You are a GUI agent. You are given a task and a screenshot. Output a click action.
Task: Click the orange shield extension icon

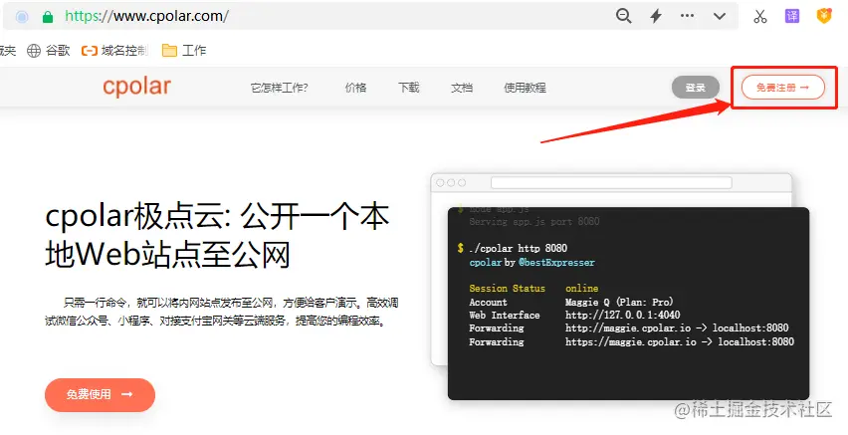click(824, 16)
